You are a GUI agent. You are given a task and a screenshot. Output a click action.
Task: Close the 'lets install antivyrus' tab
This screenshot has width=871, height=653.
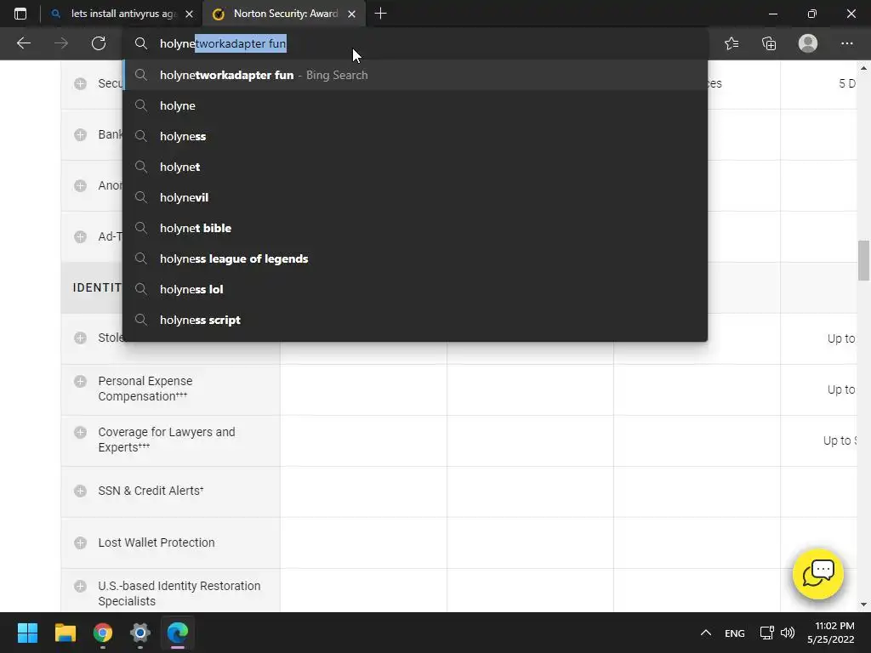[189, 14]
